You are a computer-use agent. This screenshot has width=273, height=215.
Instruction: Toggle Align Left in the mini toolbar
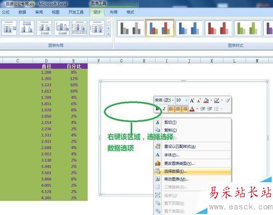tap(171, 109)
